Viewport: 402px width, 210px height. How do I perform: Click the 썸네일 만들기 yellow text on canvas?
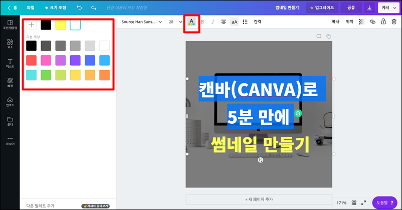pyautogui.click(x=260, y=144)
